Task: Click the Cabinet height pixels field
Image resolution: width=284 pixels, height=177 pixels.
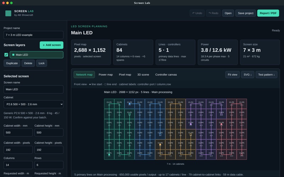Action: tap(49, 150)
